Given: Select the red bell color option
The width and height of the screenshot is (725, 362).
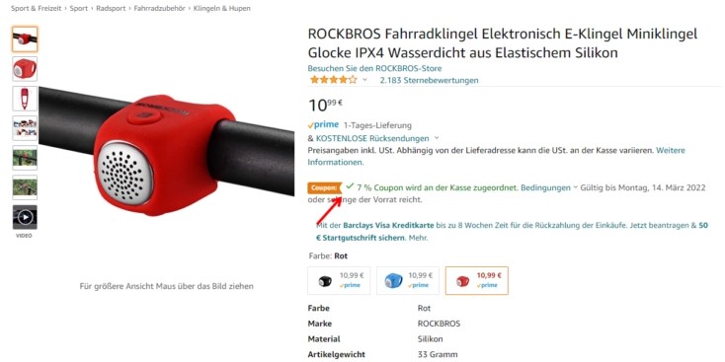Looking at the screenshot, I should tap(477, 280).
